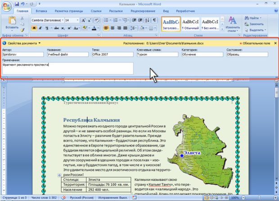Close the document properties panel
This screenshot has width=279, height=201.
[x=275, y=43]
